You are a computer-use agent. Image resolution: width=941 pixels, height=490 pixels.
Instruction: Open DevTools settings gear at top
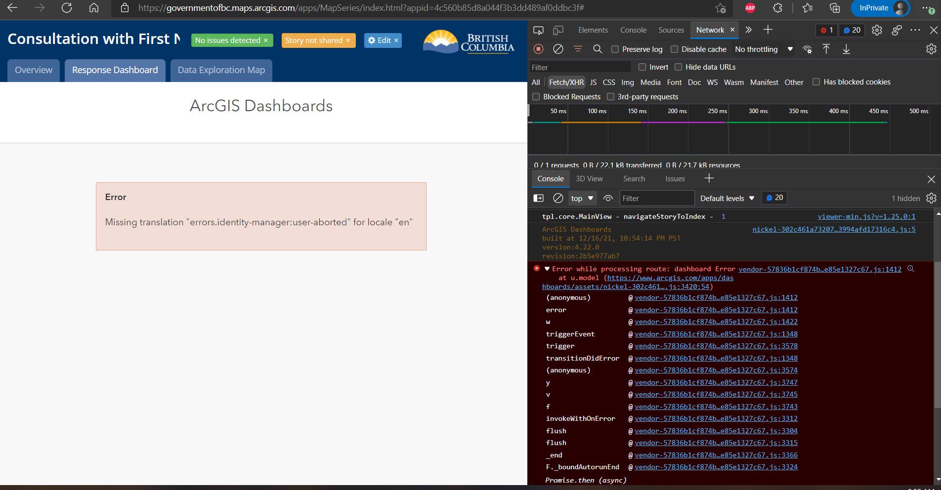(877, 30)
